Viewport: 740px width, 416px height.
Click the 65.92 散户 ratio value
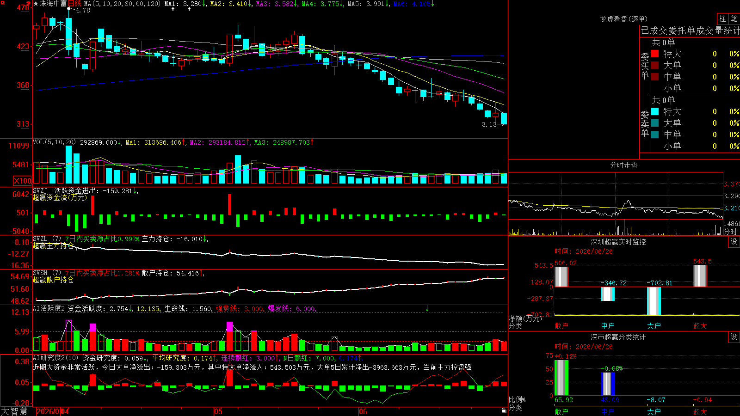point(564,400)
